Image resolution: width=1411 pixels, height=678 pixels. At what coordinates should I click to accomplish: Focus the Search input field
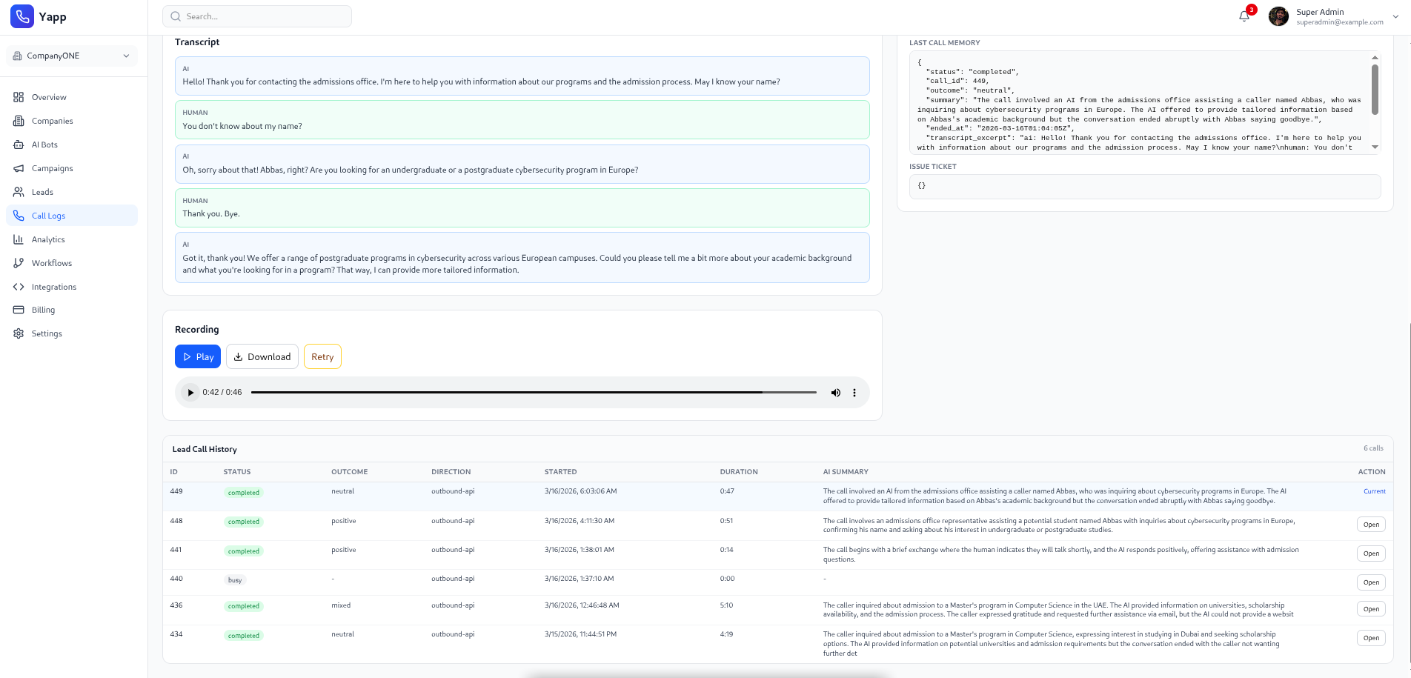click(257, 16)
